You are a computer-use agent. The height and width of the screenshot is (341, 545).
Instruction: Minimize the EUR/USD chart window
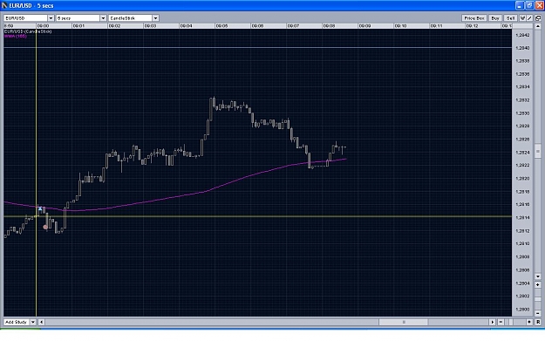[x=520, y=5]
